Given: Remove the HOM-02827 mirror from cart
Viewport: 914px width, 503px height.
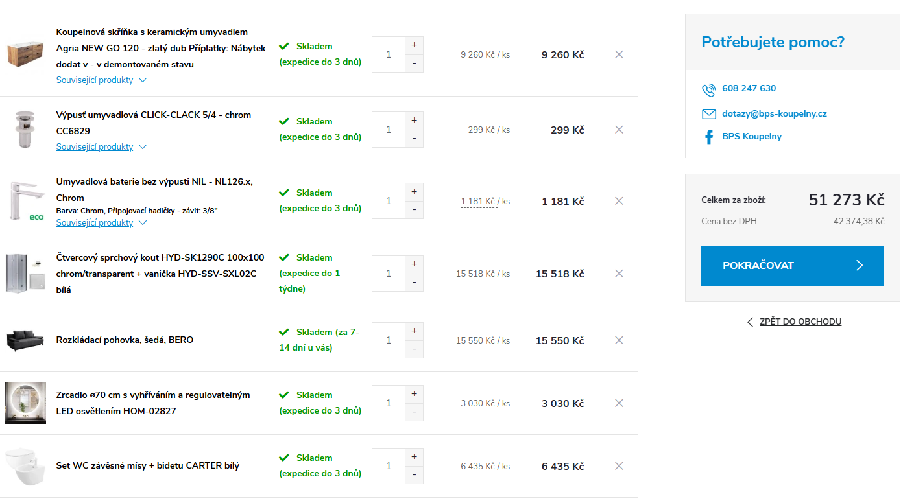Looking at the screenshot, I should [x=619, y=403].
